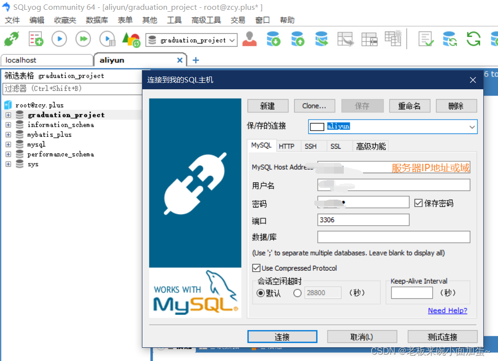This screenshot has height=361, width=498.
Task: Click the green circular arrows refresh icon
Action: point(473,39)
